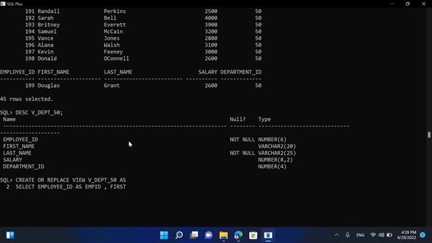Check the battery status icon
432x243 pixels.
pos(389,235)
